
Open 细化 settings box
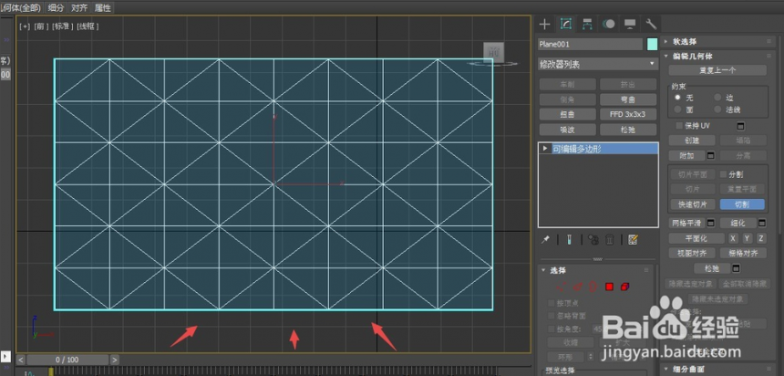pos(762,223)
